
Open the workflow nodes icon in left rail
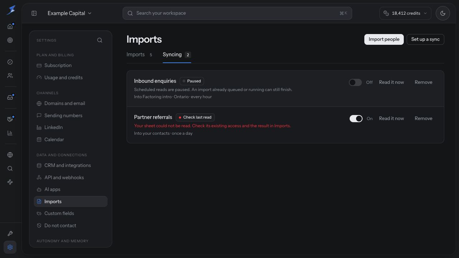pos(10,182)
